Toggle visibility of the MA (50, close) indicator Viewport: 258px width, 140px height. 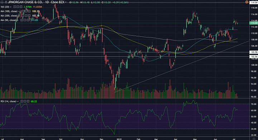click(x=21, y=20)
